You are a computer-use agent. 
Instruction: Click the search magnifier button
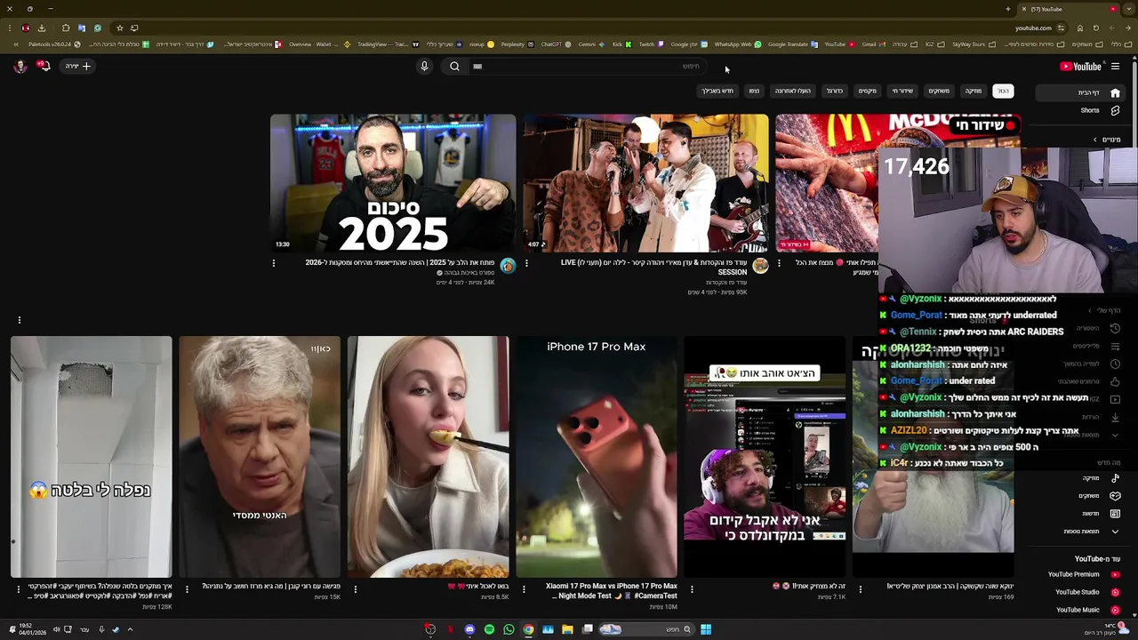pyautogui.click(x=454, y=66)
